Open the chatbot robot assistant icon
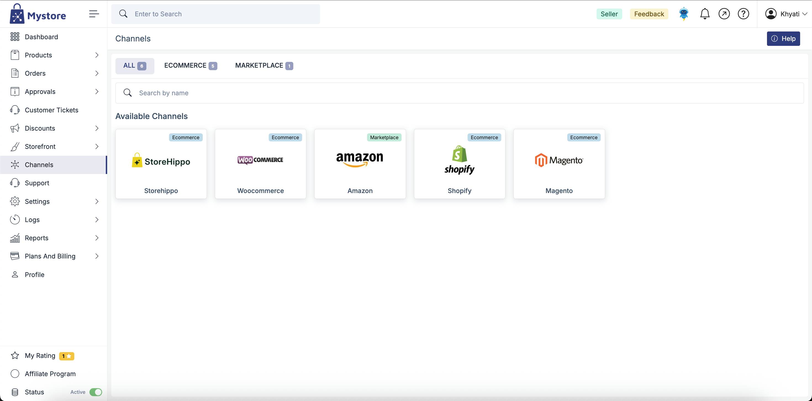Screen dimensions: 812x401 tap(683, 14)
